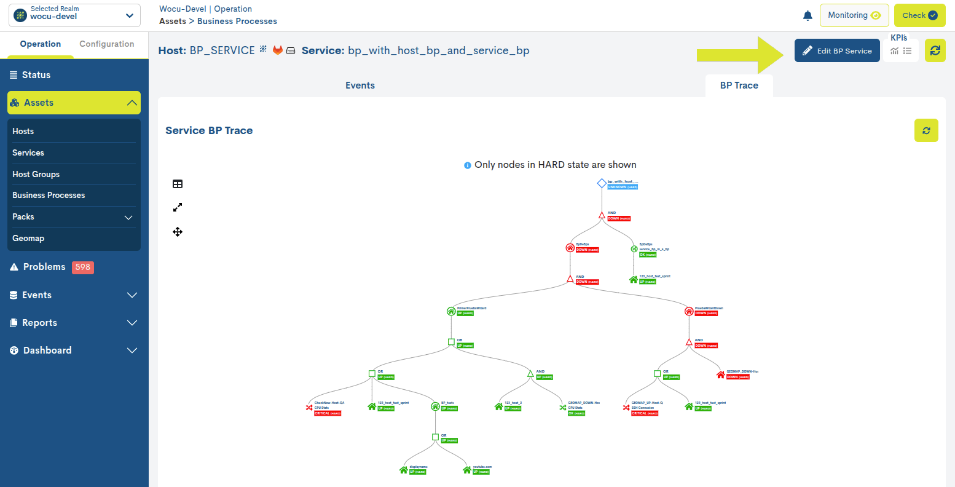Screen dimensions: 955x487
Task: Toggle the Check mode switch
Action: point(919,15)
